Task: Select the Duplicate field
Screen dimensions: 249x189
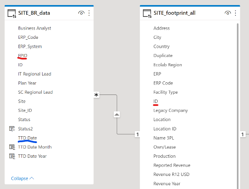Action: click(x=163, y=56)
